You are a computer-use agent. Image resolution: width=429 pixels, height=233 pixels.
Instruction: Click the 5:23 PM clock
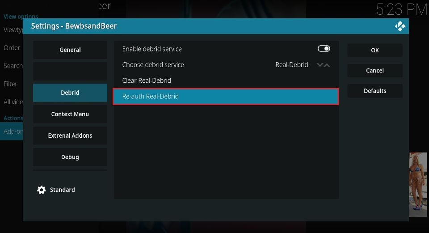click(401, 9)
